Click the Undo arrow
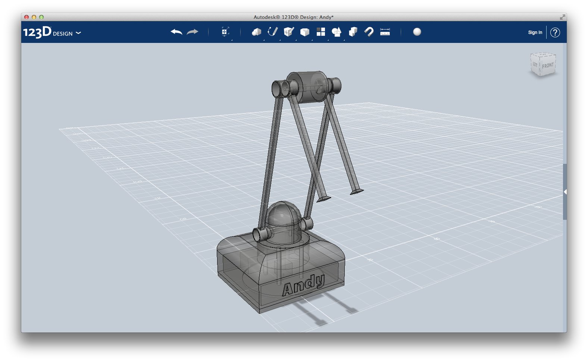Viewport: 588px width, 362px height. pyautogui.click(x=176, y=32)
